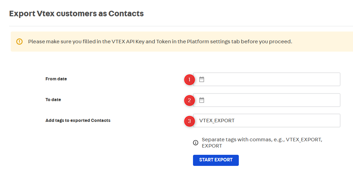Click the info icon beside tags hint
The height and width of the screenshot is (178, 353).
click(196, 143)
